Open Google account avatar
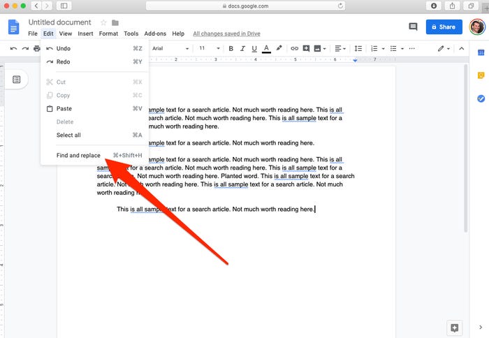 [x=477, y=27]
